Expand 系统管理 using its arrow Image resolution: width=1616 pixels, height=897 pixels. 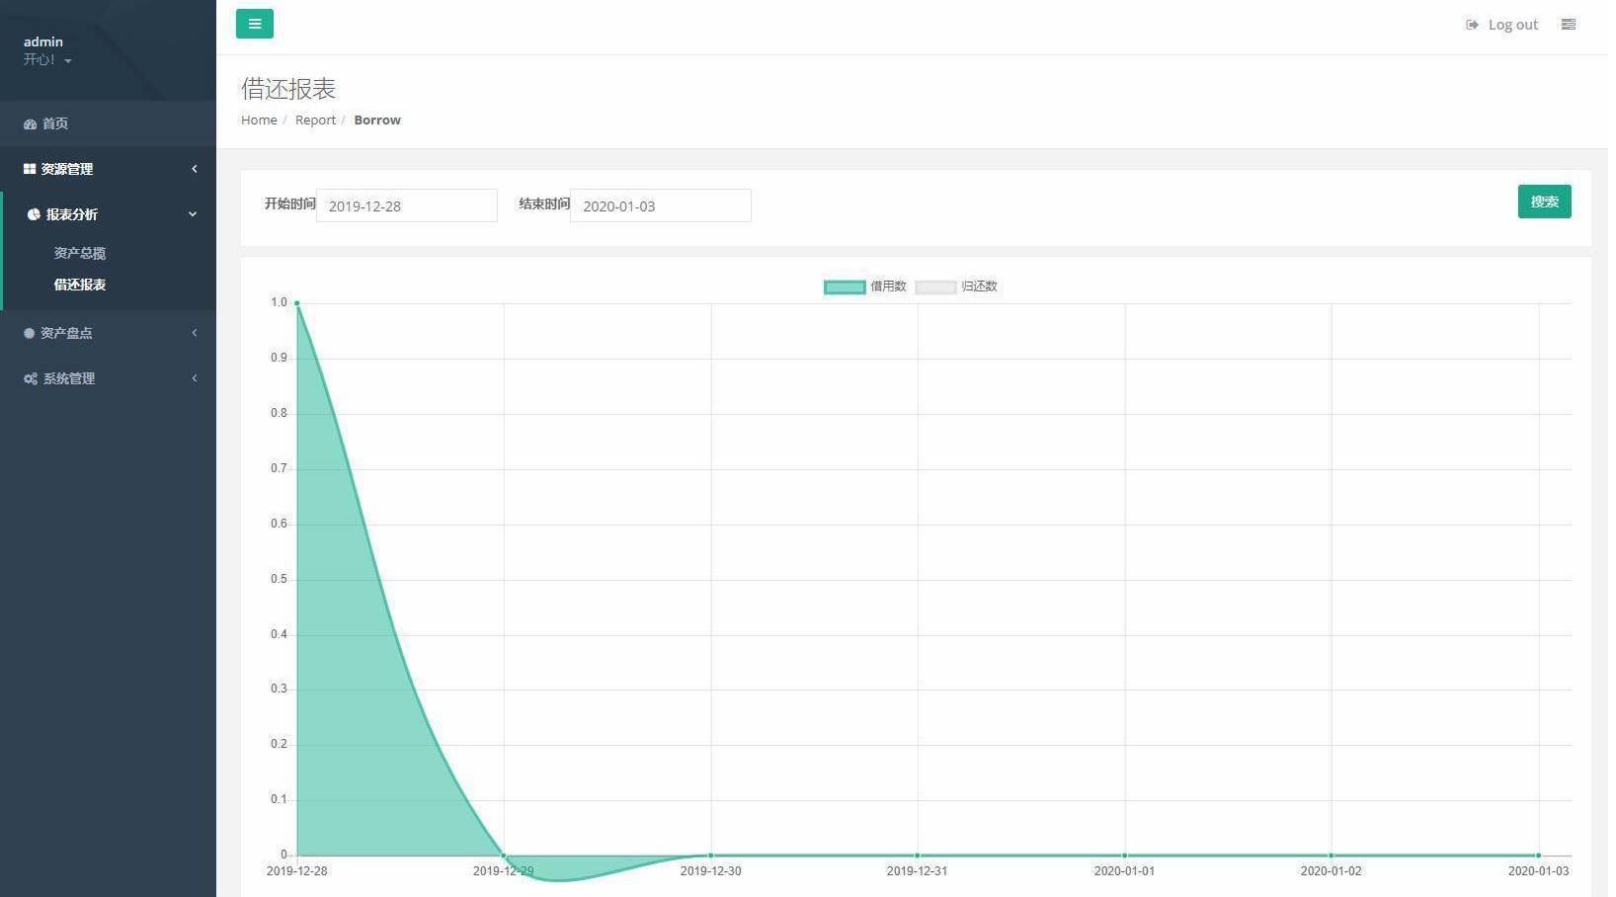click(195, 378)
